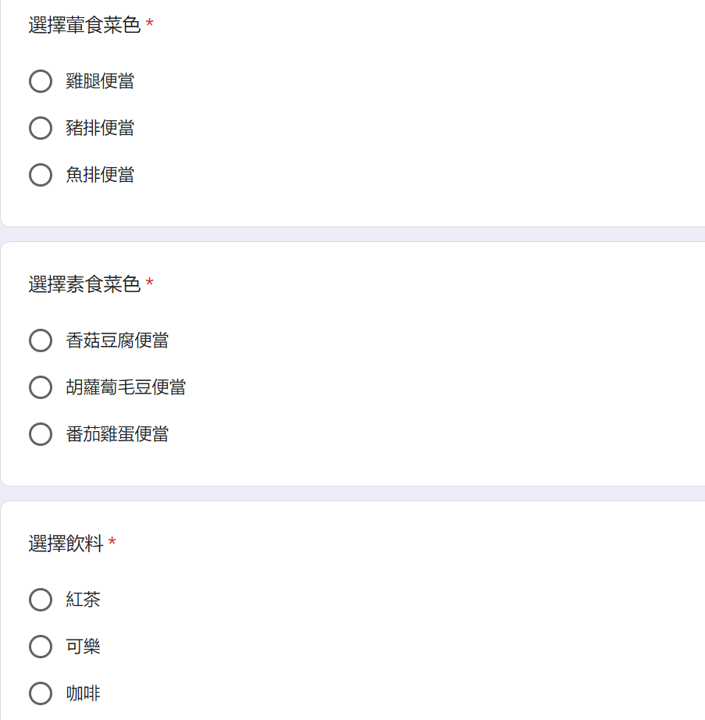This screenshot has height=720, width=705.
Task: Click the 雞腿便當 option label text
Action: [x=100, y=81]
